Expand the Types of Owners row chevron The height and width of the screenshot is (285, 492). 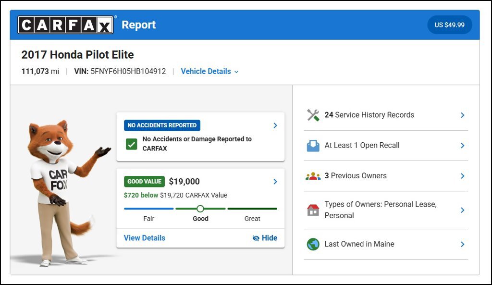click(x=463, y=210)
